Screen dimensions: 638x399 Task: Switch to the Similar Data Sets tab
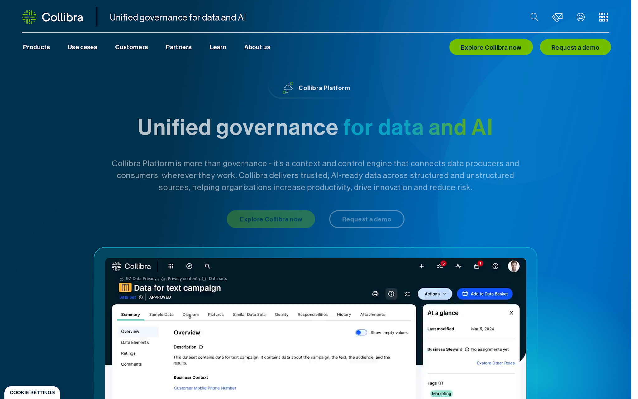(249, 315)
